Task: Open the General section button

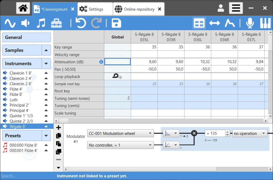Action: 26,37
